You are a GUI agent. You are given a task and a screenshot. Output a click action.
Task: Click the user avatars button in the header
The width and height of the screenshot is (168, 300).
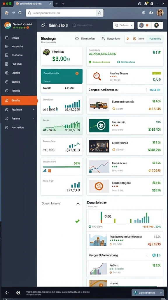point(150,25)
